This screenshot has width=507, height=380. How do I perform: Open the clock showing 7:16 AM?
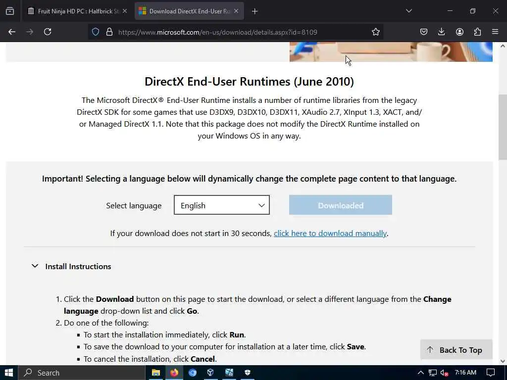(465, 372)
